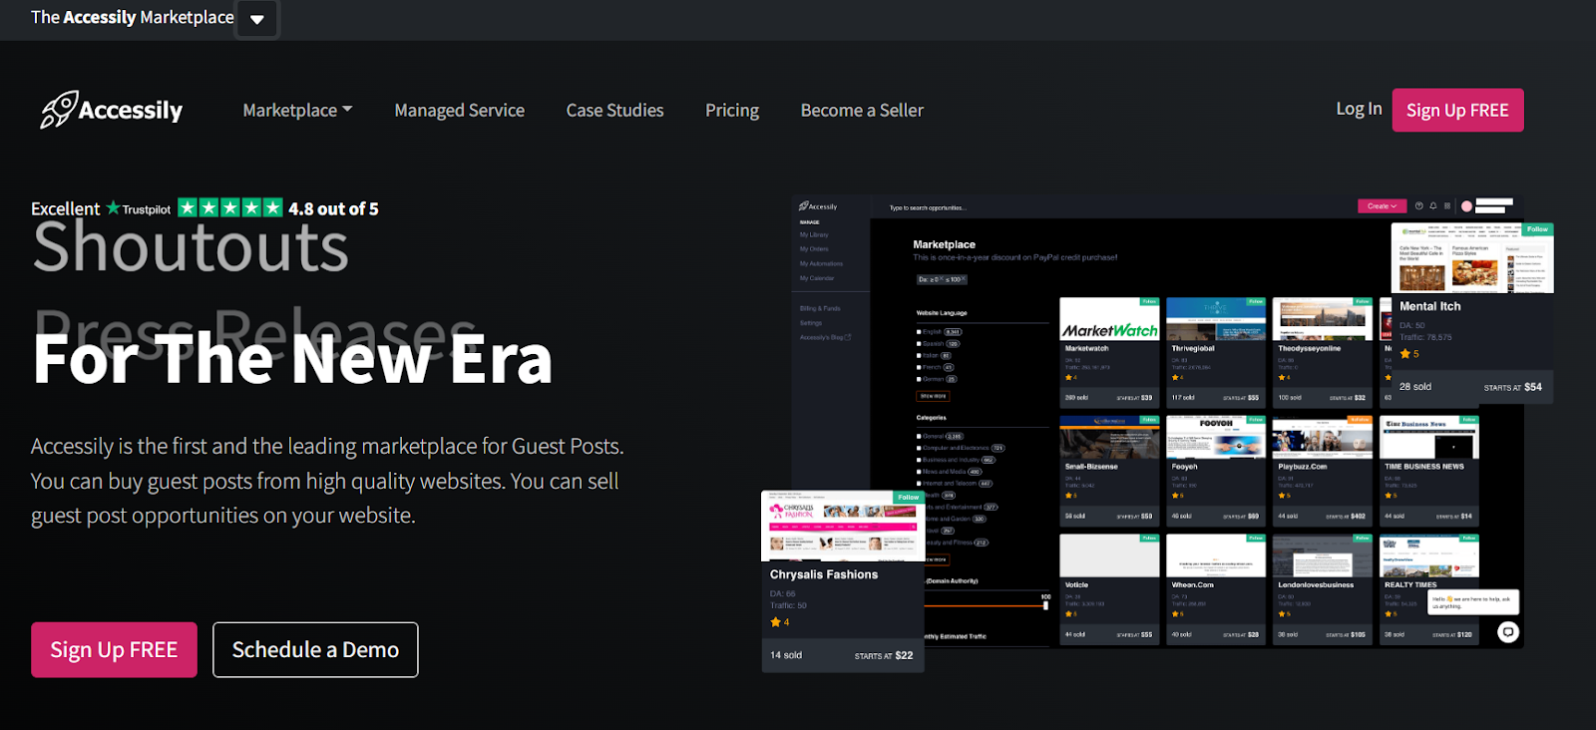Check the General category filter
Screen dimensions: 1596x730
click(920, 437)
